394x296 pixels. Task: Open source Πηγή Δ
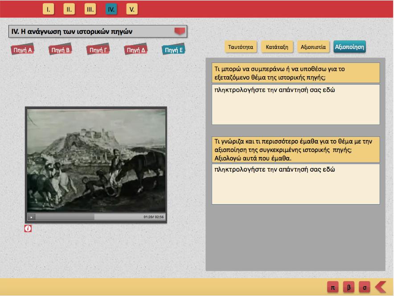[135, 50]
